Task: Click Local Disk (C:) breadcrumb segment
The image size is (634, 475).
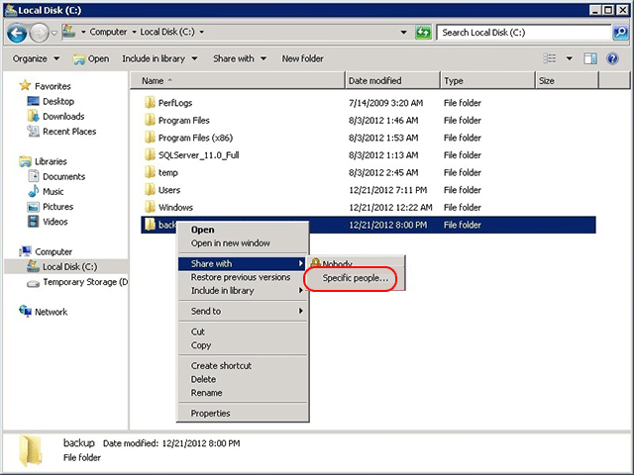Action: click(167, 32)
